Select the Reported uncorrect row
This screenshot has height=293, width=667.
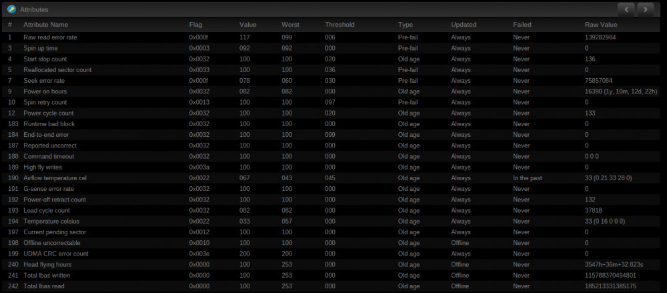(x=331, y=145)
